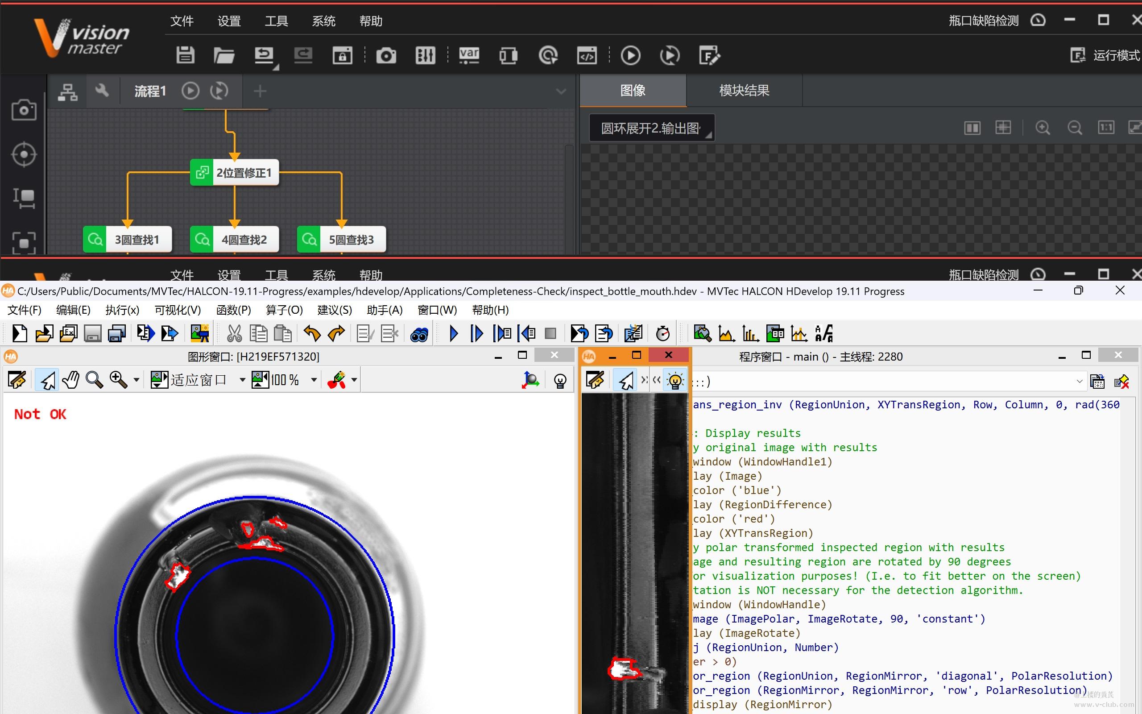Create new program in HDevelop toolbar
The width and height of the screenshot is (1142, 714).
click(19, 333)
